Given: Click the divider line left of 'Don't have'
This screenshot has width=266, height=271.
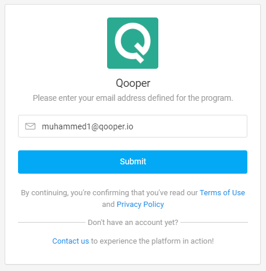Looking at the screenshot, I should [x=52, y=222].
